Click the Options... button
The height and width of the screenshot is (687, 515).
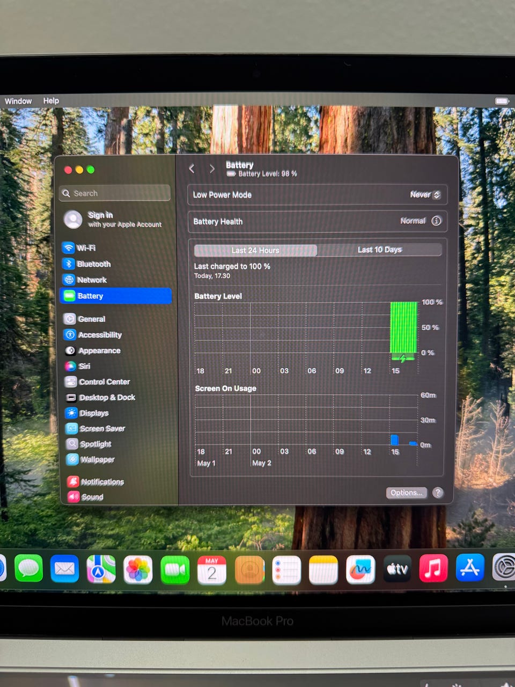406,493
